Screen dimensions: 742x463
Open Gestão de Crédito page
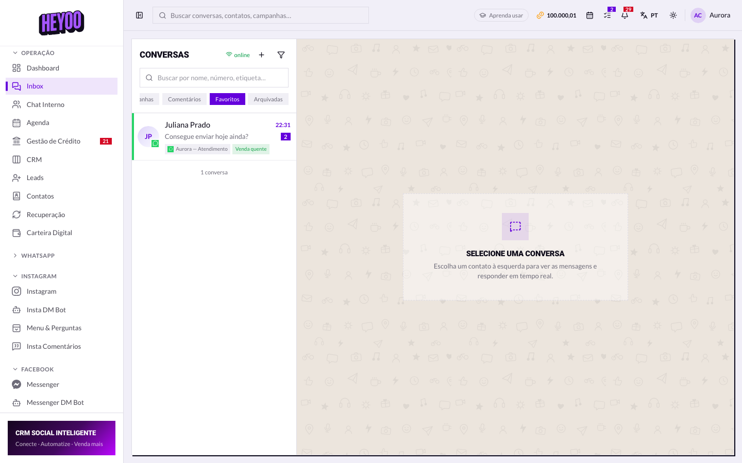(61, 141)
